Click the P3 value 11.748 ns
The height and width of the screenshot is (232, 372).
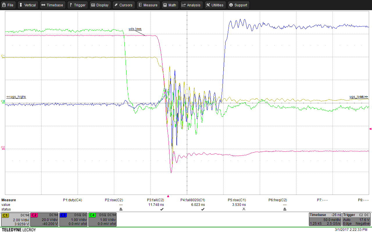click(x=156, y=205)
